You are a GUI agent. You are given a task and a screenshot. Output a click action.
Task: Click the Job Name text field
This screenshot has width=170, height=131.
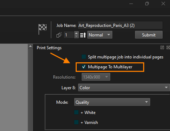click(120, 25)
